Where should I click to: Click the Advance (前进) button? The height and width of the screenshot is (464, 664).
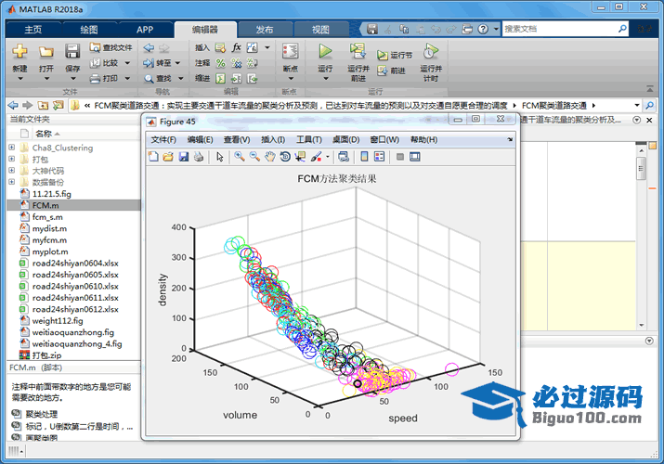pyautogui.click(x=392, y=71)
